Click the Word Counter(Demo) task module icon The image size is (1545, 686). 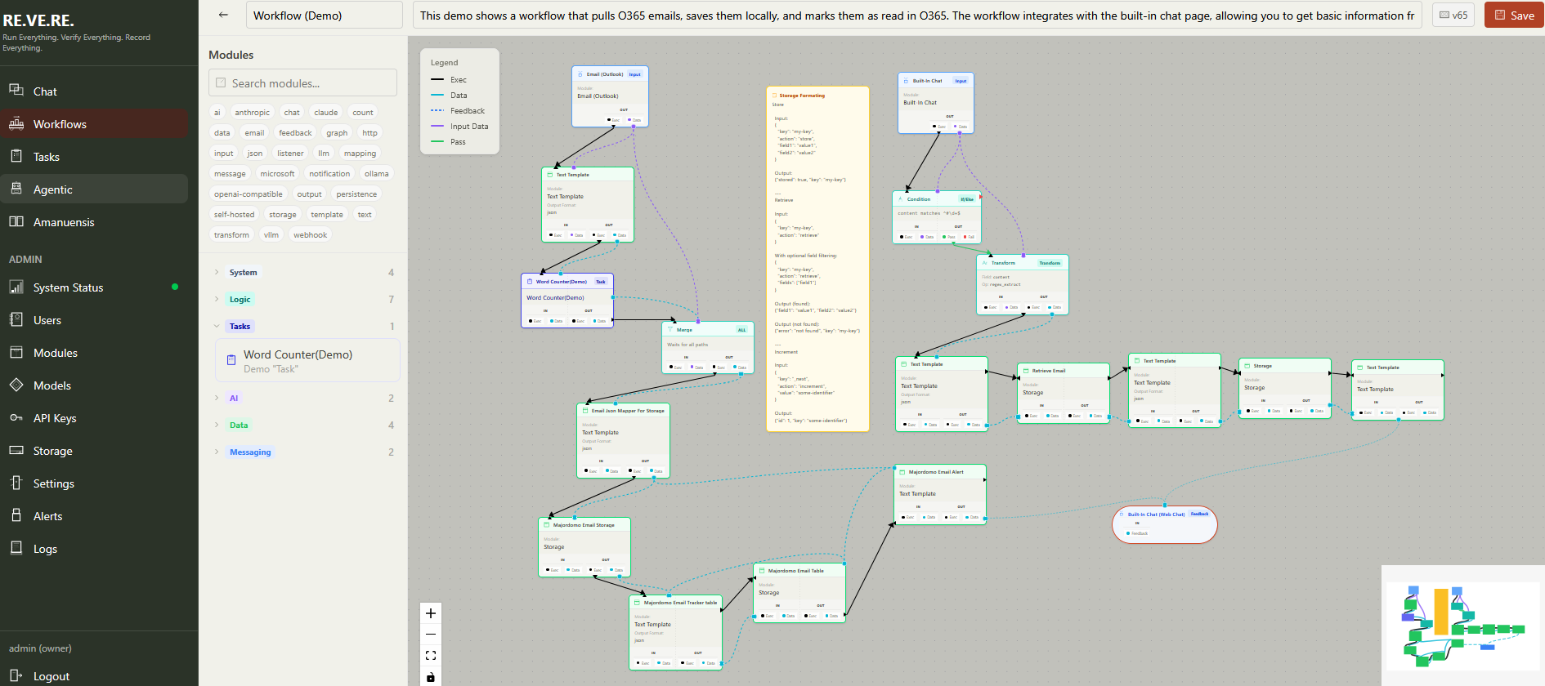pos(231,360)
